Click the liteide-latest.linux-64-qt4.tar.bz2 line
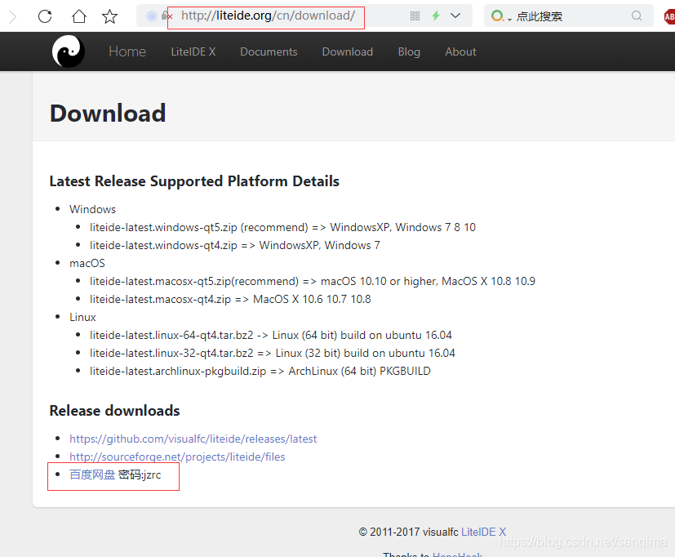 pos(271,335)
